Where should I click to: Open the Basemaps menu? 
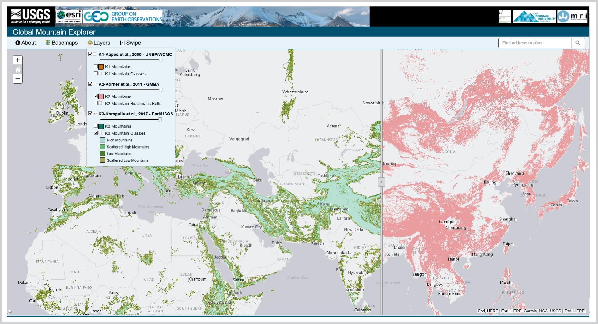[61, 43]
